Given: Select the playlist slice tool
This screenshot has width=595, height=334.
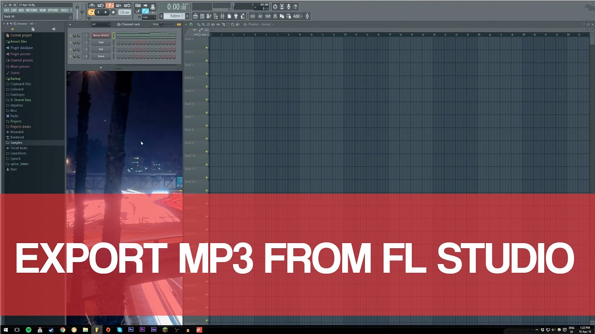Looking at the screenshot, I should coord(223,24).
